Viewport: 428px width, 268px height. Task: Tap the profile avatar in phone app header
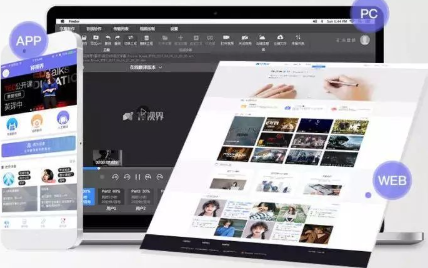point(6,73)
